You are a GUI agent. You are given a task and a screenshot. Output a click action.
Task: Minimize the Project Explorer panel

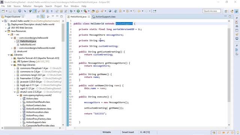57,16
